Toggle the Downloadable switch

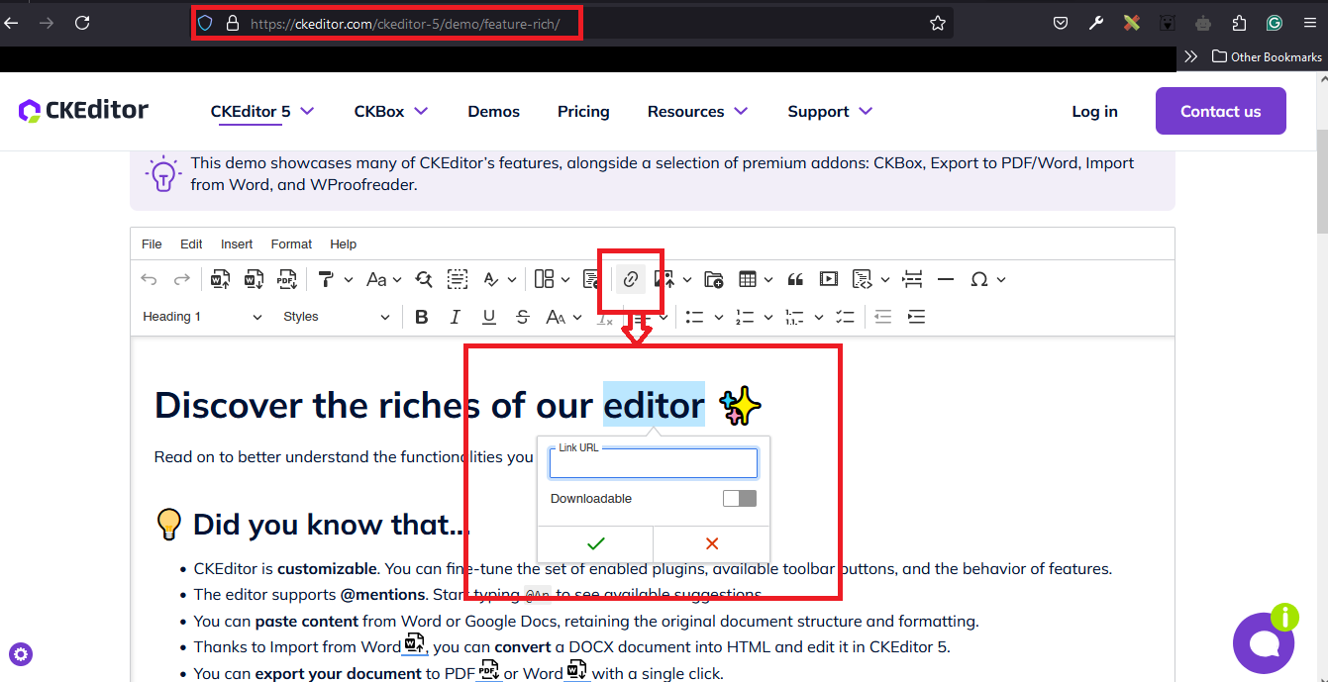click(x=740, y=498)
